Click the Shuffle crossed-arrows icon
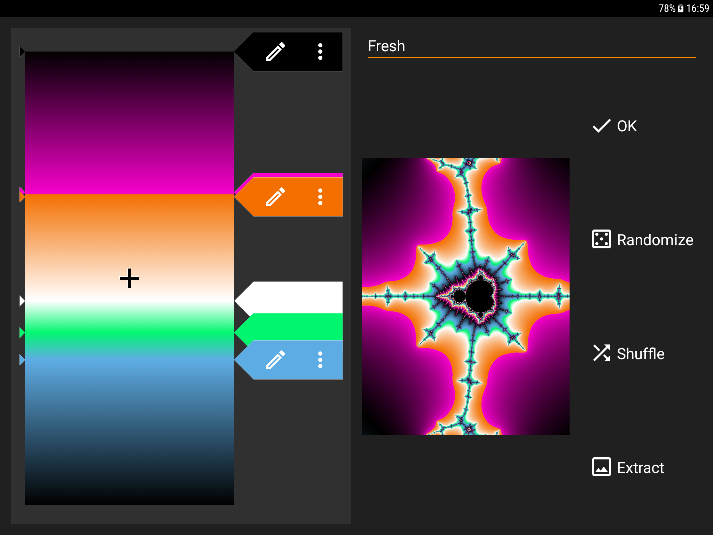Viewport: 713px width, 535px height. [x=602, y=353]
